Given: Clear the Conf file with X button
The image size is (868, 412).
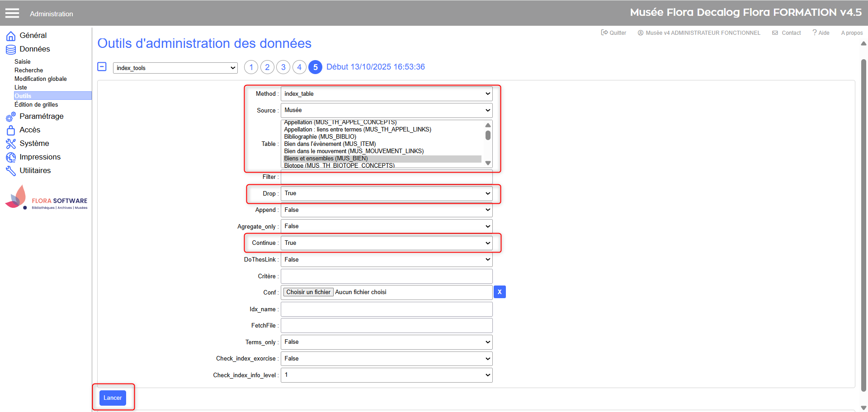Looking at the screenshot, I should (500, 292).
